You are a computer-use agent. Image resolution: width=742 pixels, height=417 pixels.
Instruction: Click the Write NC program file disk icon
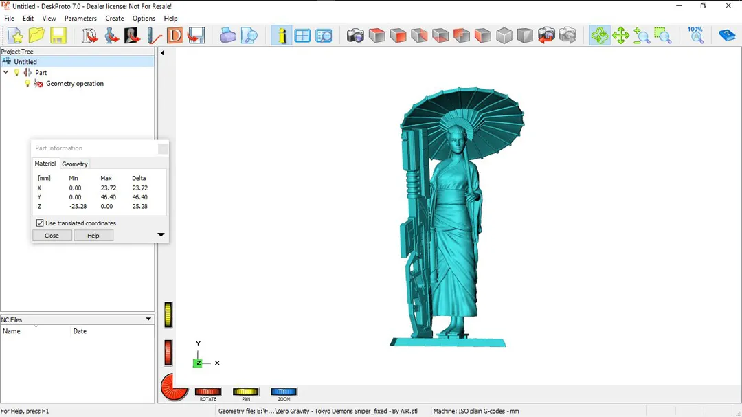(x=196, y=36)
